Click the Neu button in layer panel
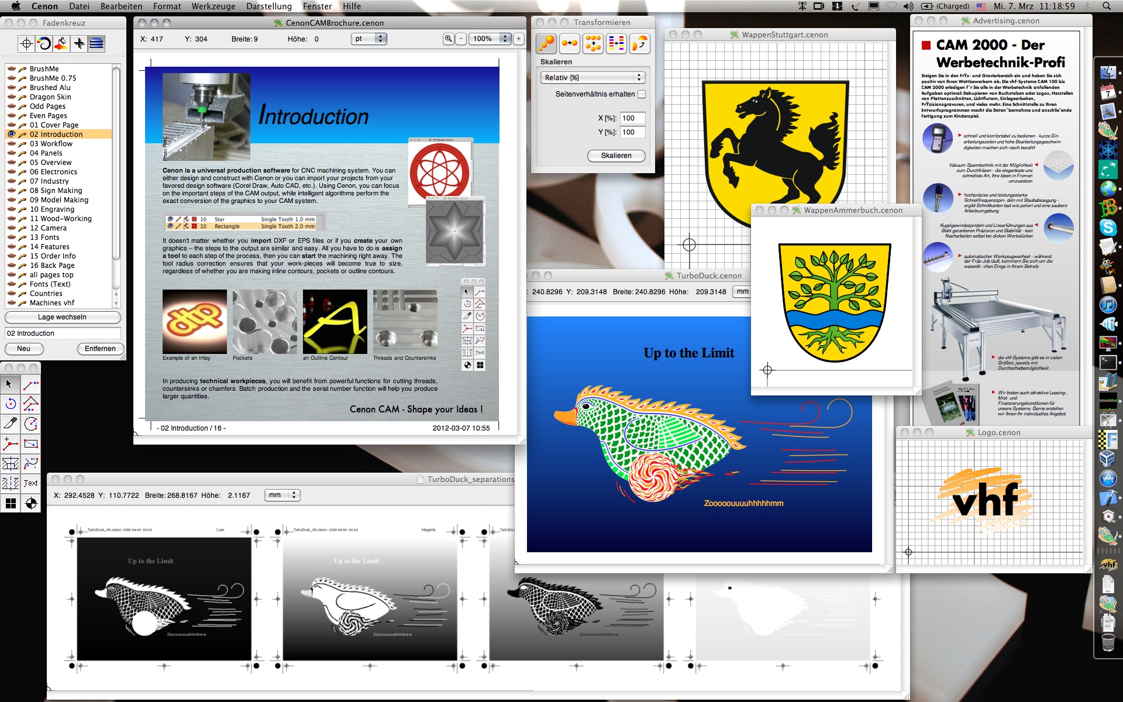 coord(24,349)
